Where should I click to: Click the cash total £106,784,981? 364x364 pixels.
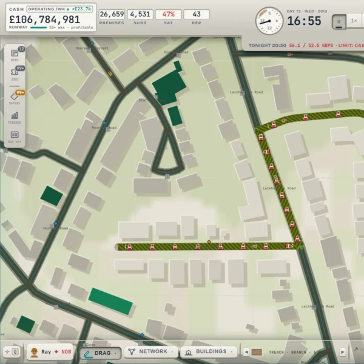pyautogui.click(x=45, y=19)
